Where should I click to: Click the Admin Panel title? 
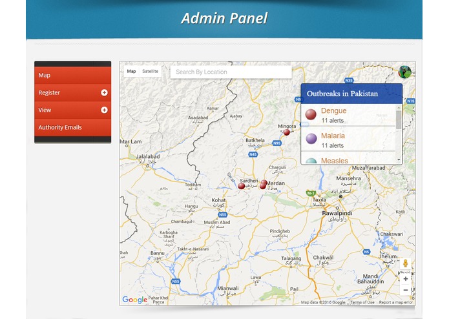[224, 18]
